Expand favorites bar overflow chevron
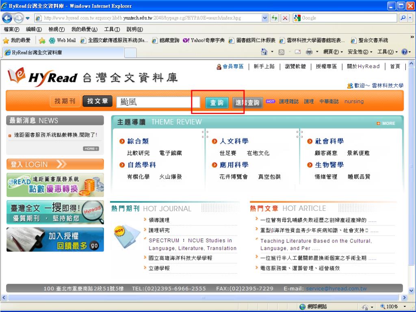Viewport: 416px width, 312px height. tap(412, 37)
